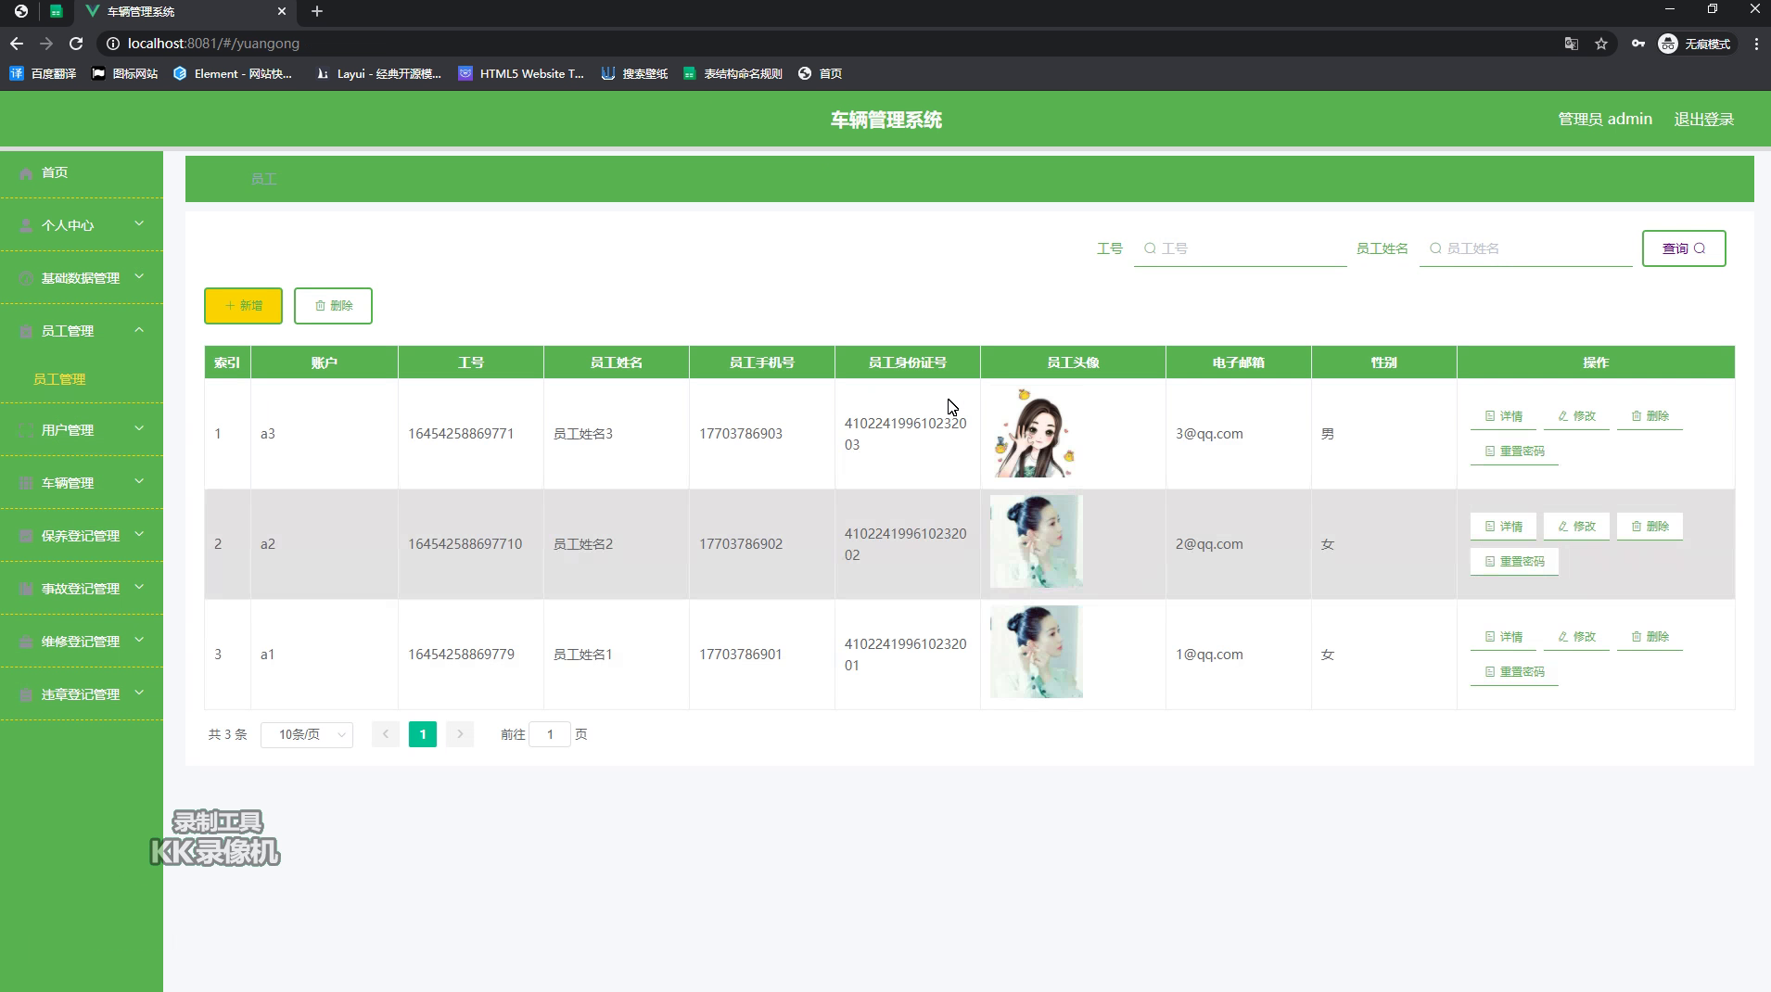Click the browser forward arrow
1771x992 pixels.
coord(46,44)
